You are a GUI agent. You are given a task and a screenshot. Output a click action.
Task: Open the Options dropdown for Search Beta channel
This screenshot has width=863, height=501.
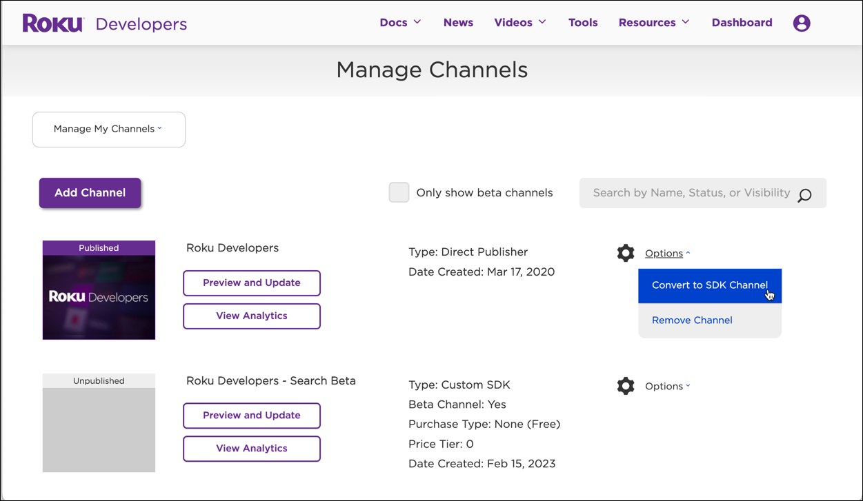tap(664, 386)
